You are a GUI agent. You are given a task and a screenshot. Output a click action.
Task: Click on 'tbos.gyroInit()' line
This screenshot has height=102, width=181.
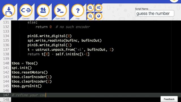pyautogui.click(x=27, y=86)
